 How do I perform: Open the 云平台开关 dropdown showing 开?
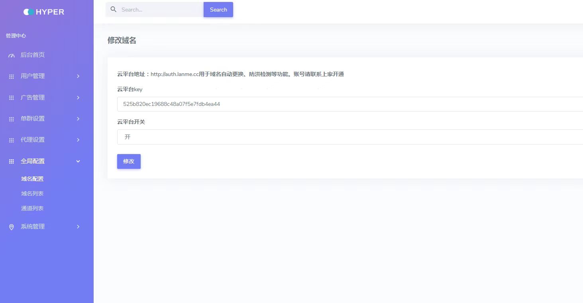(350, 137)
